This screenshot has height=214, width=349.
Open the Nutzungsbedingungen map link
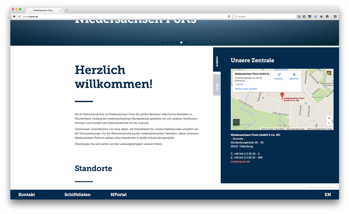point(296,129)
